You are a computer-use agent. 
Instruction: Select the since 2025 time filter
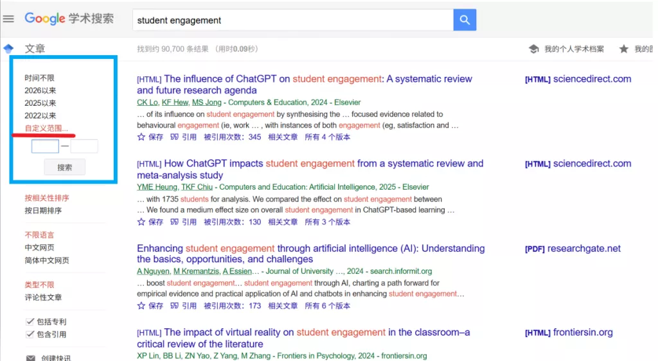(x=40, y=103)
